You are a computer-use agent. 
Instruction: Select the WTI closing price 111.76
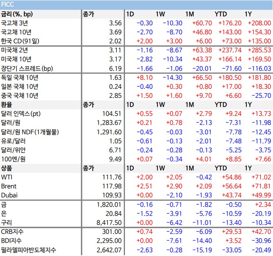(x=112, y=178)
